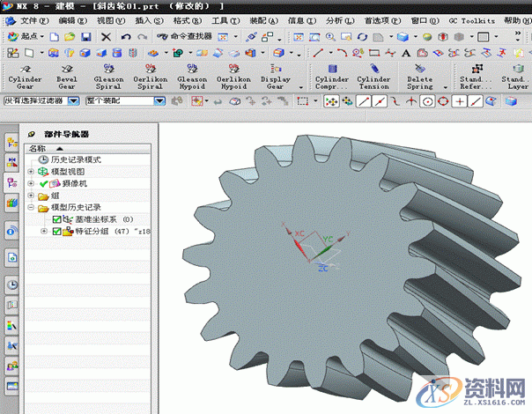532x414 pixels.
Task: Select 历史记录模式 in the navigator
Action: pos(70,159)
